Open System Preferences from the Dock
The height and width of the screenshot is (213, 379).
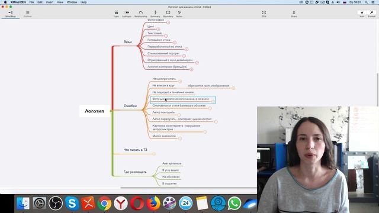pos(40,204)
